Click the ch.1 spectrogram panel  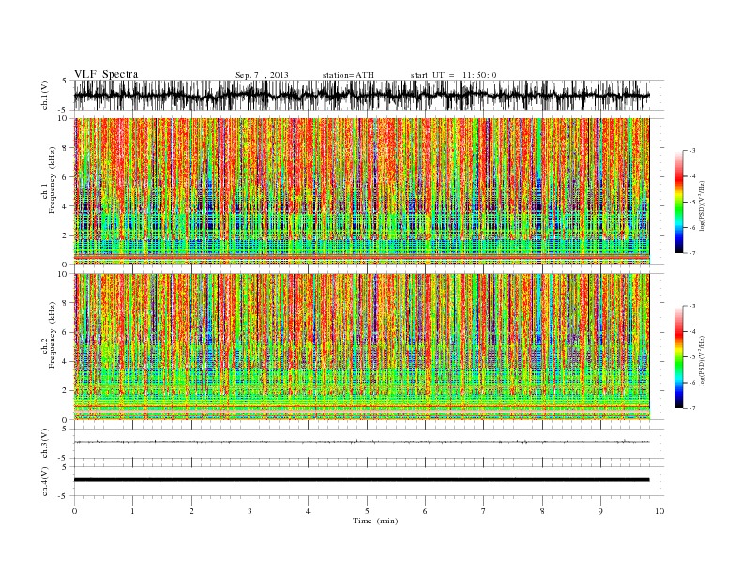[361, 191]
